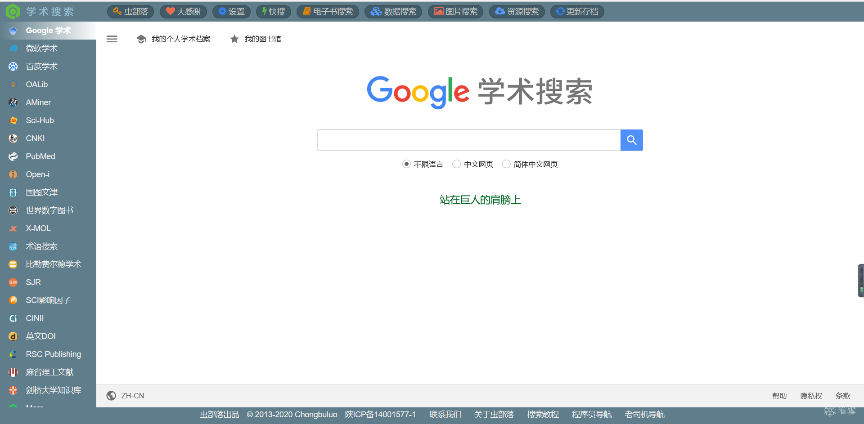Image resolution: width=864 pixels, height=424 pixels.
Task: Click the SJR sidebar icon
Action: click(x=13, y=282)
